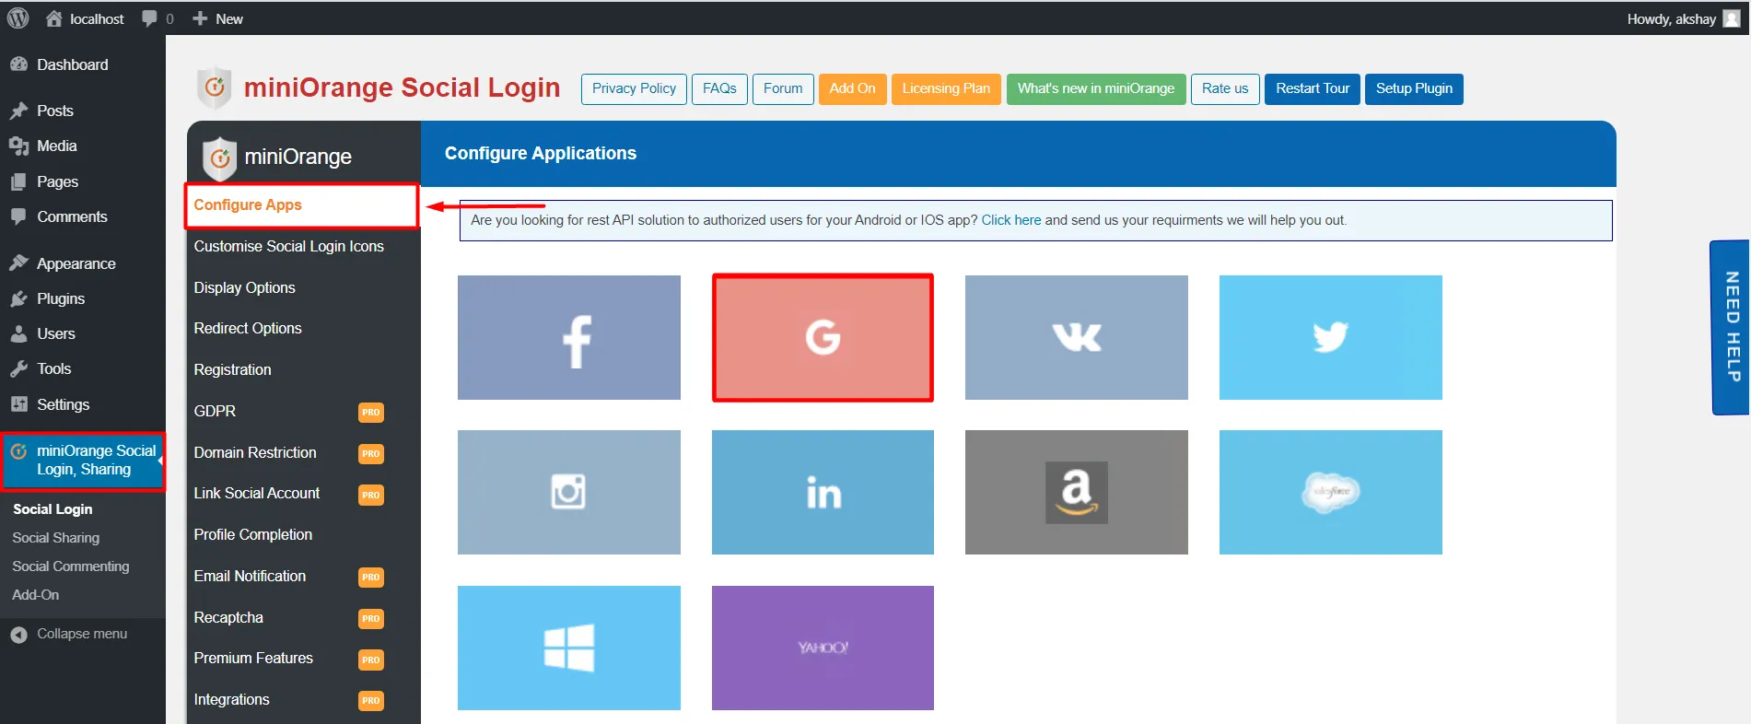Click the Setup Plugin button
The width and height of the screenshot is (1751, 724).
(x=1414, y=88)
